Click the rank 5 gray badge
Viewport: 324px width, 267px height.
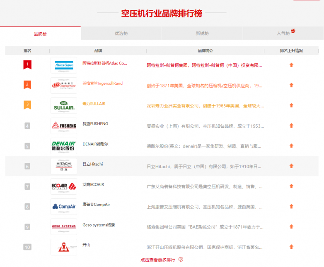click(x=27, y=146)
